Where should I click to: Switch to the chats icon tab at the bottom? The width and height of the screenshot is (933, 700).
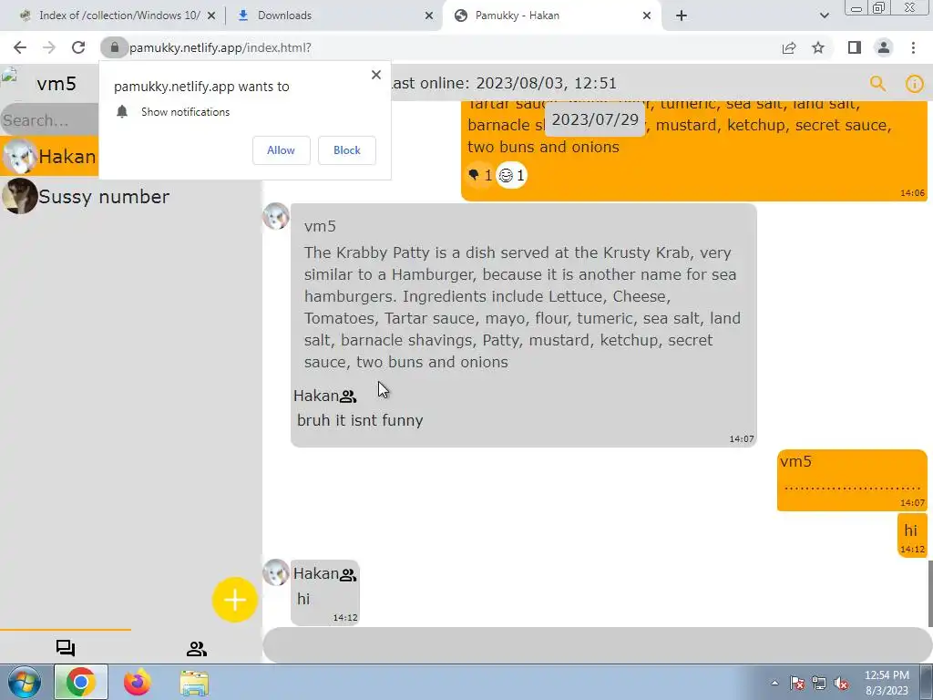click(66, 648)
